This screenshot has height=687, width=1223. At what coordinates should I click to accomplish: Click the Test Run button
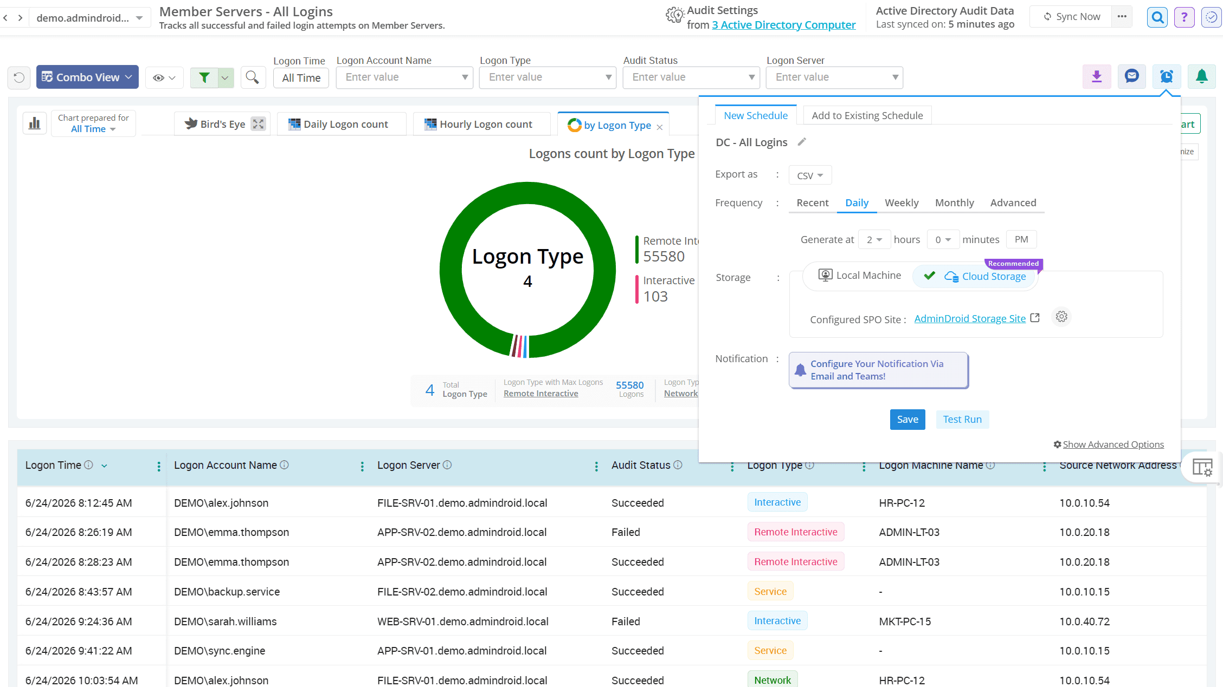click(962, 420)
